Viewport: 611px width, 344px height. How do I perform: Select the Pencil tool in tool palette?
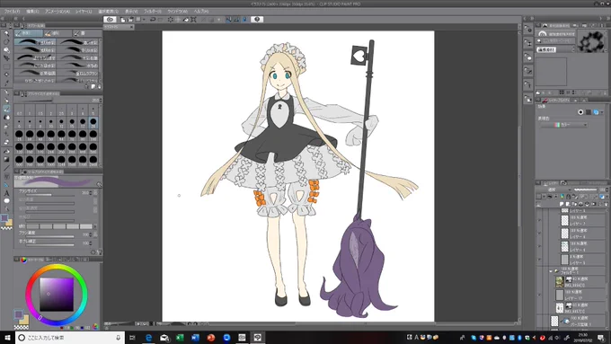click(6, 101)
